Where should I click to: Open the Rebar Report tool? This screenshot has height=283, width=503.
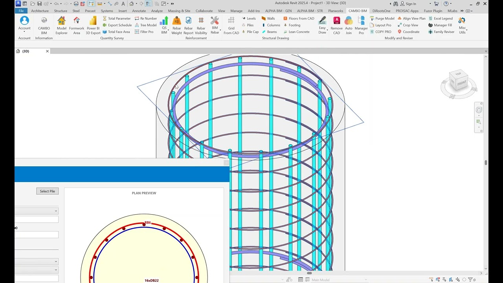pyautogui.click(x=189, y=26)
